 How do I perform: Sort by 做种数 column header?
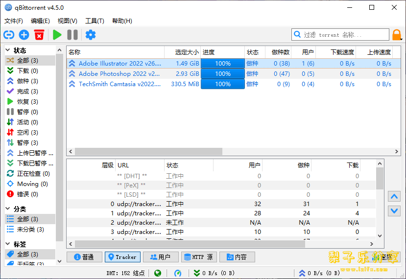pyautogui.click(x=278, y=52)
